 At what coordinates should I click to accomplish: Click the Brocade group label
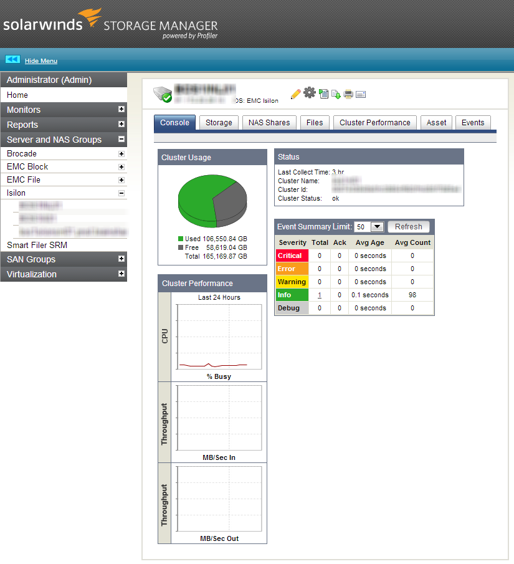(22, 153)
